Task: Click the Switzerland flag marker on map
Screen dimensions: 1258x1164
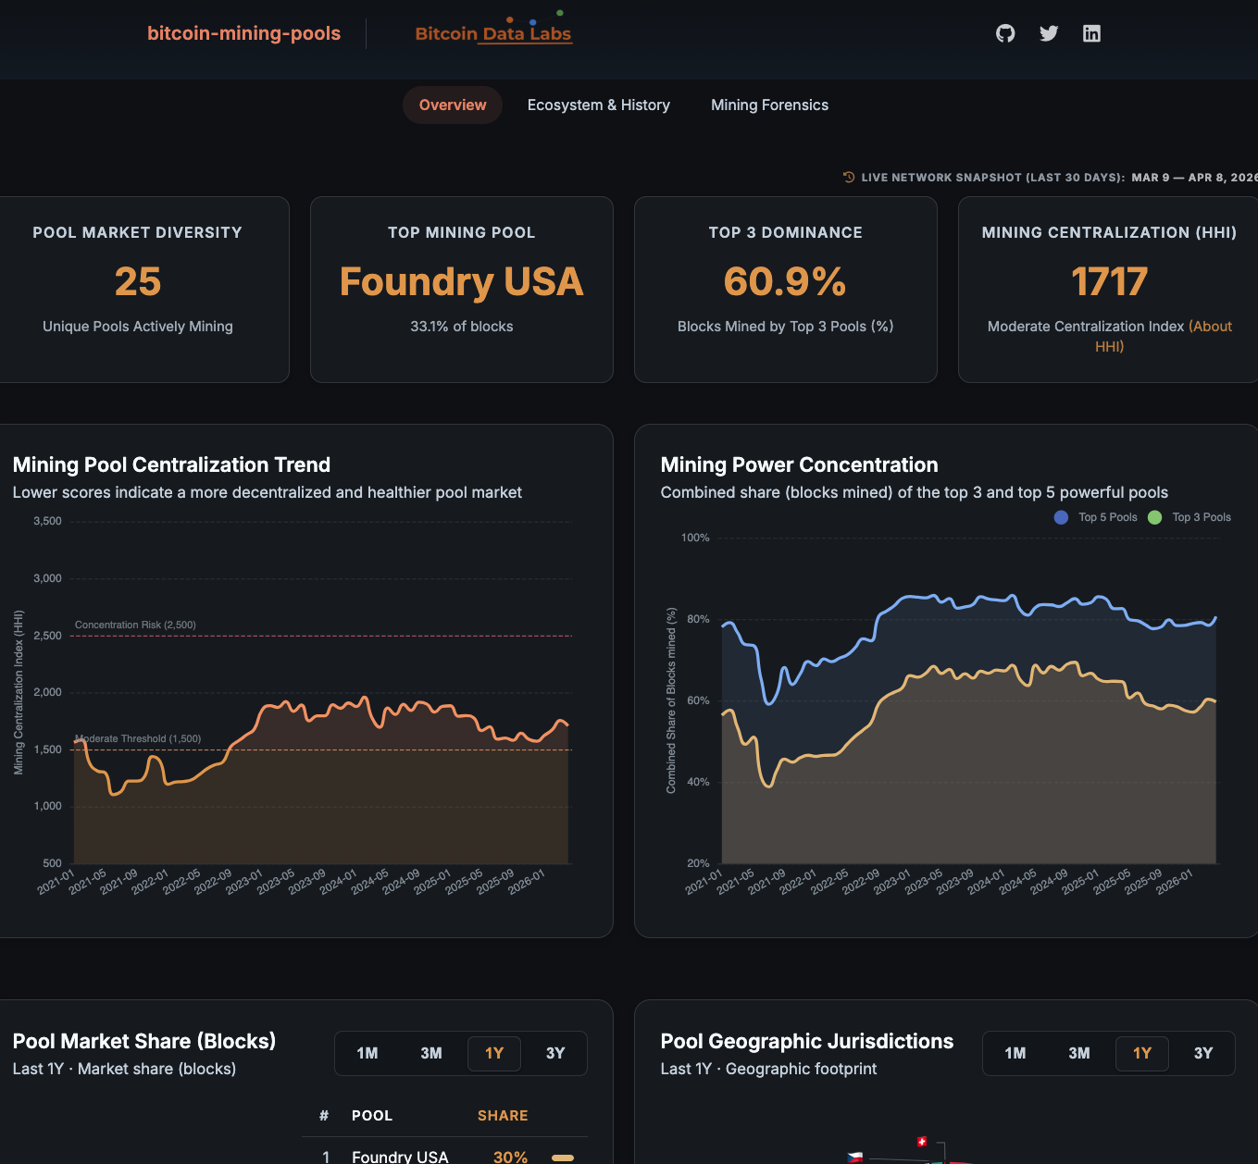Action: point(921,1141)
